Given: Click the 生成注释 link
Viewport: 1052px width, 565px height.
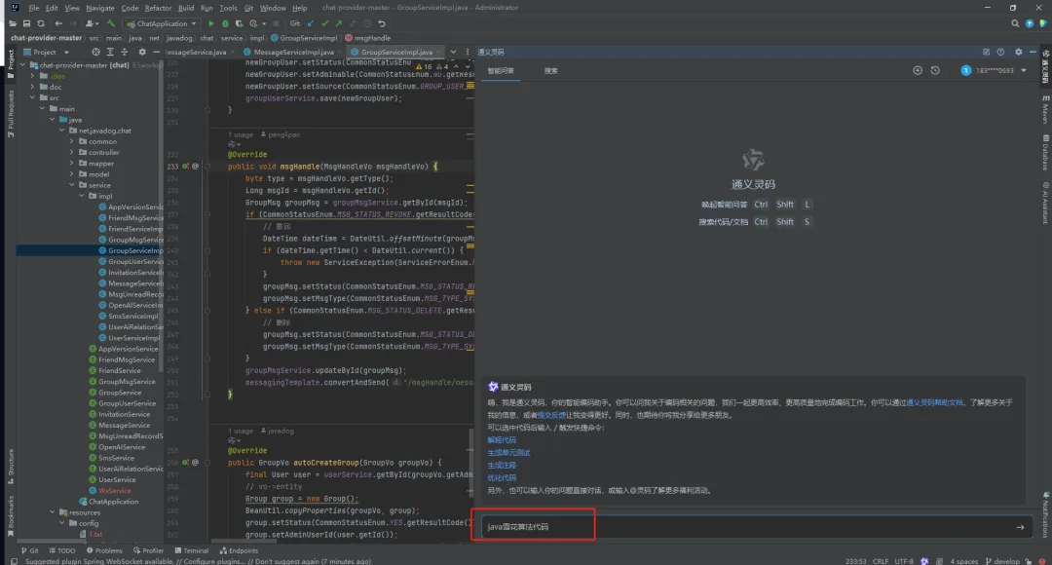Looking at the screenshot, I should [x=502, y=465].
